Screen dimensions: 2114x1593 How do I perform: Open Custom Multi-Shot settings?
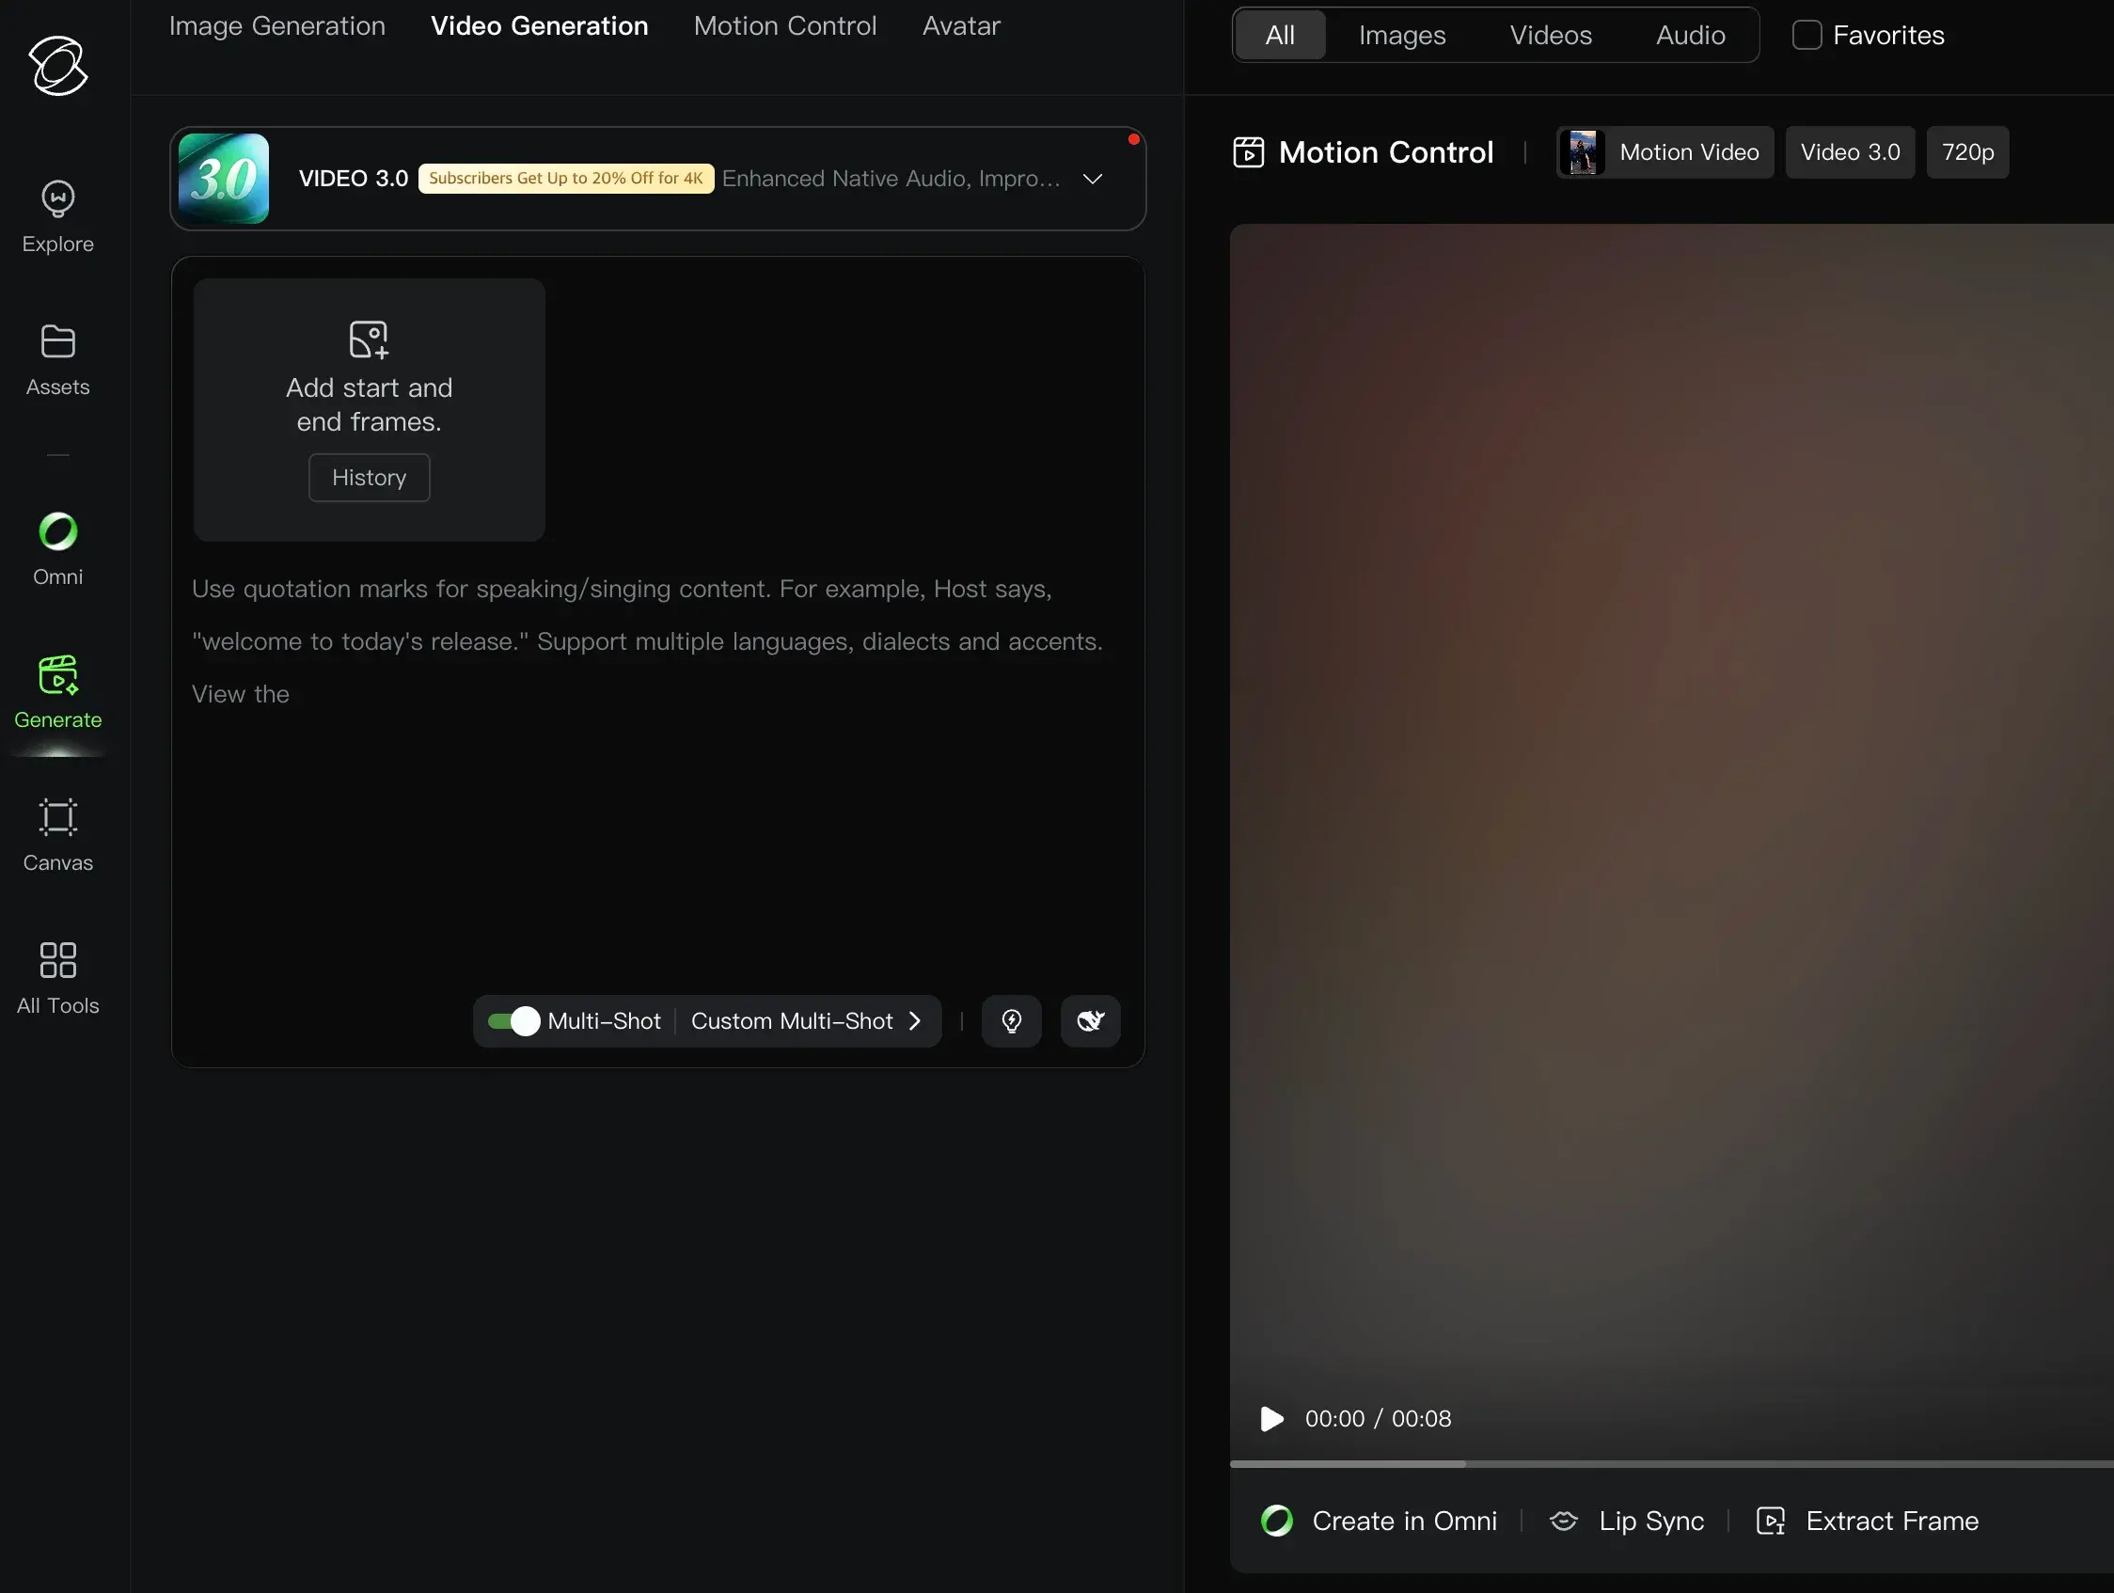806,1020
